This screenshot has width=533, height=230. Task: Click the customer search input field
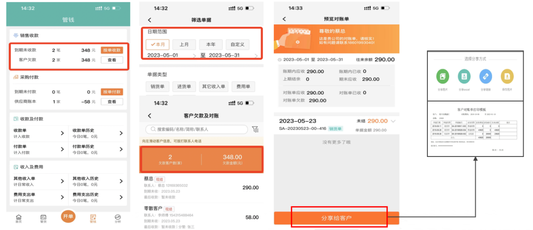coord(197,129)
